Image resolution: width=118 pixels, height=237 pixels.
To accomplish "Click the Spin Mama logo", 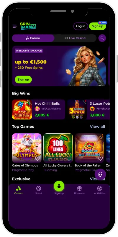I will click(28, 26).
